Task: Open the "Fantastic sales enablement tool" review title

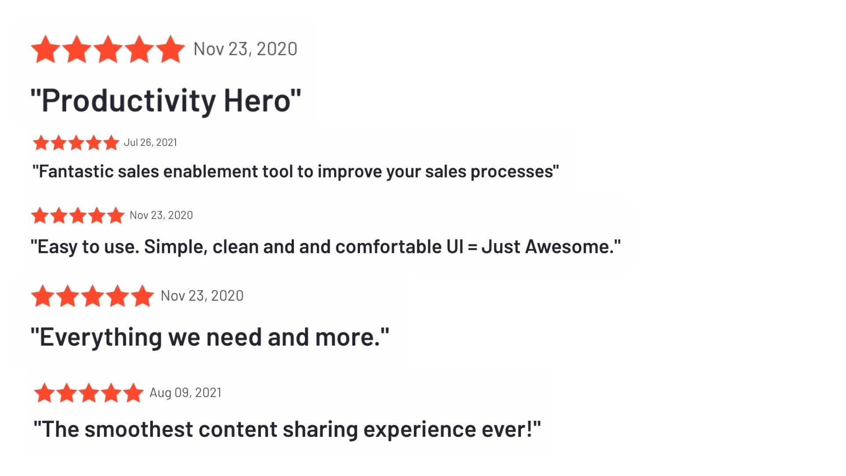Action: point(296,171)
